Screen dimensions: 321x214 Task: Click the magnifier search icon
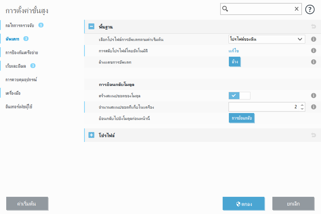225,9
